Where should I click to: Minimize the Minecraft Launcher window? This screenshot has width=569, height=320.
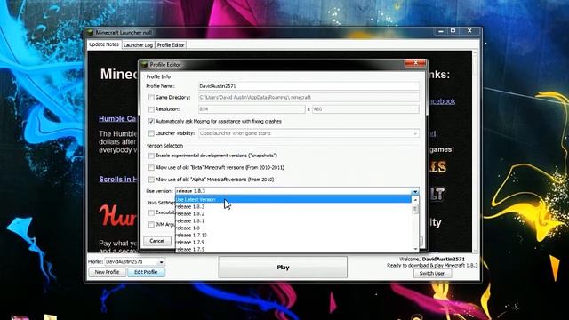441,32
